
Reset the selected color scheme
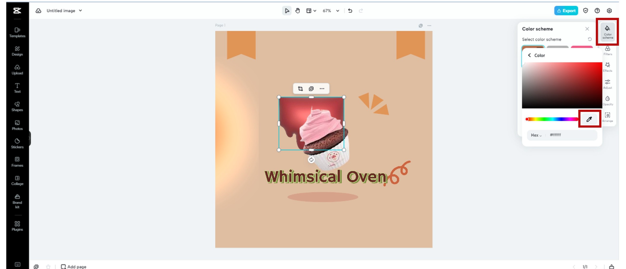tap(590, 39)
